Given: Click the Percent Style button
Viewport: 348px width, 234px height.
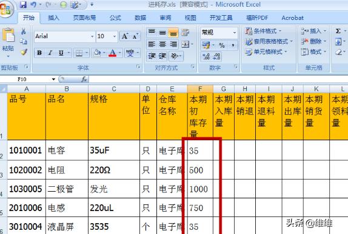Looking at the screenshot, I should (222, 45).
